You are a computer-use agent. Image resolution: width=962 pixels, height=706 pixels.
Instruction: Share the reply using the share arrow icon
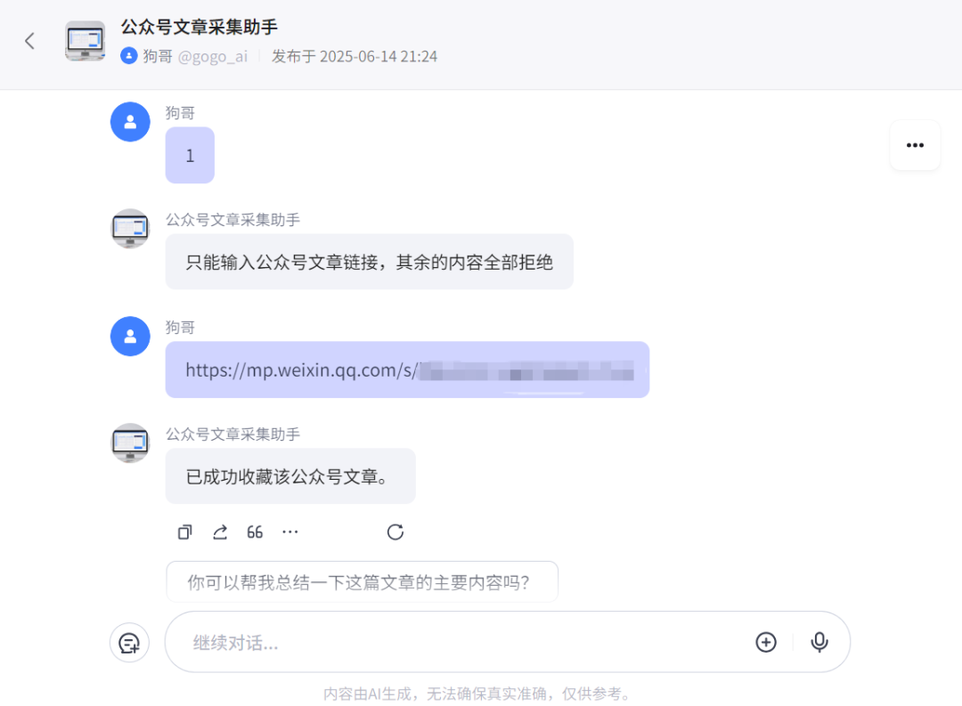(220, 532)
